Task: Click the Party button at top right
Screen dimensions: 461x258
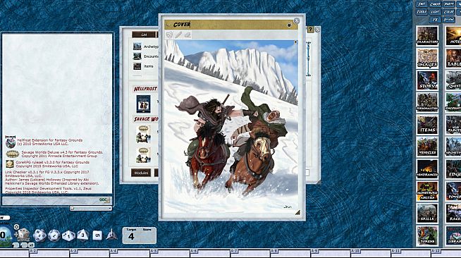Action: (448, 4)
